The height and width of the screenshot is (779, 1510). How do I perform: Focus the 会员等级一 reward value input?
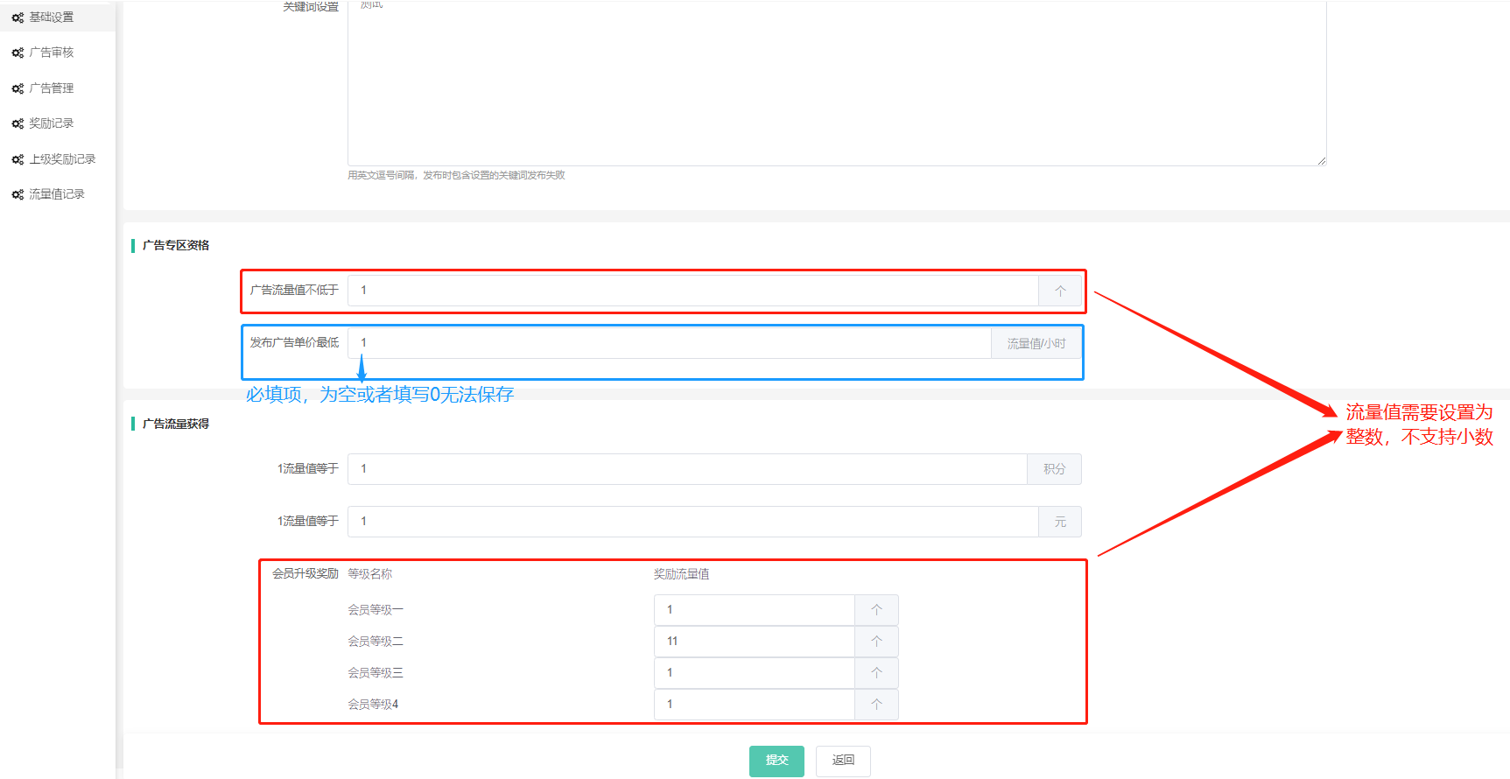(755, 610)
